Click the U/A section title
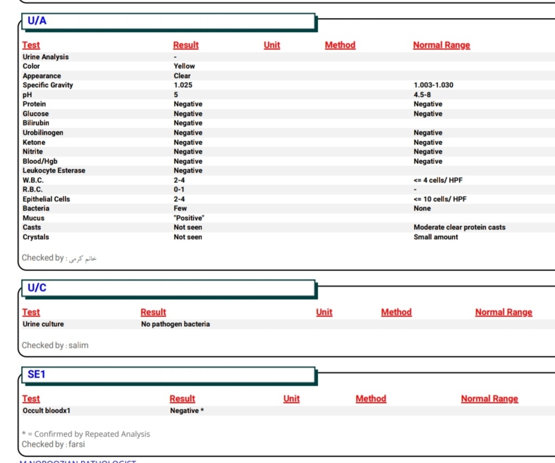The image size is (555, 463). [37, 21]
